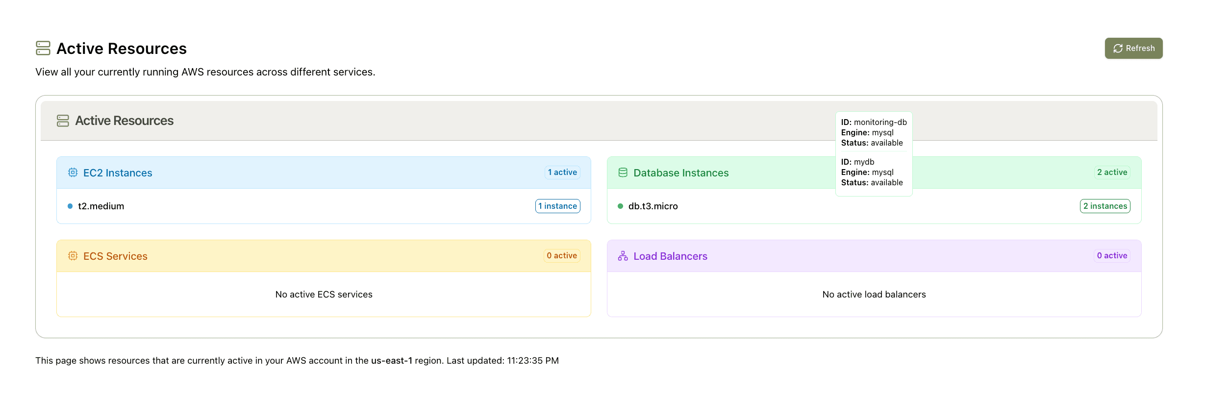
Task: Click the Last updated 11:23:35 PM timestamp
Action: tap(502, 361)
